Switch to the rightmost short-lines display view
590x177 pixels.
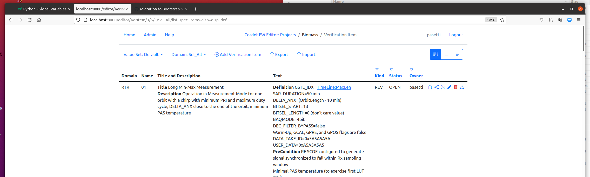[457, 54]
